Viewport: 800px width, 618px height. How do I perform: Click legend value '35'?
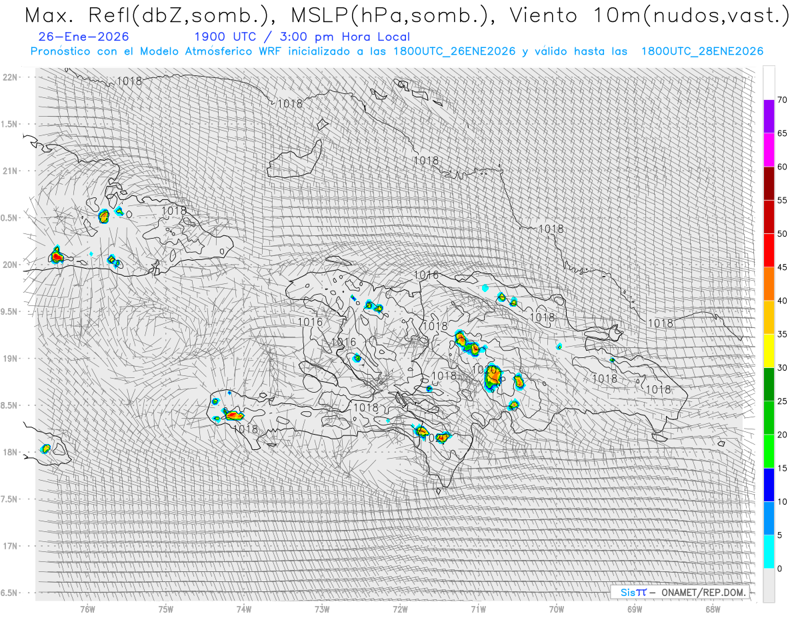coord(782,334)
